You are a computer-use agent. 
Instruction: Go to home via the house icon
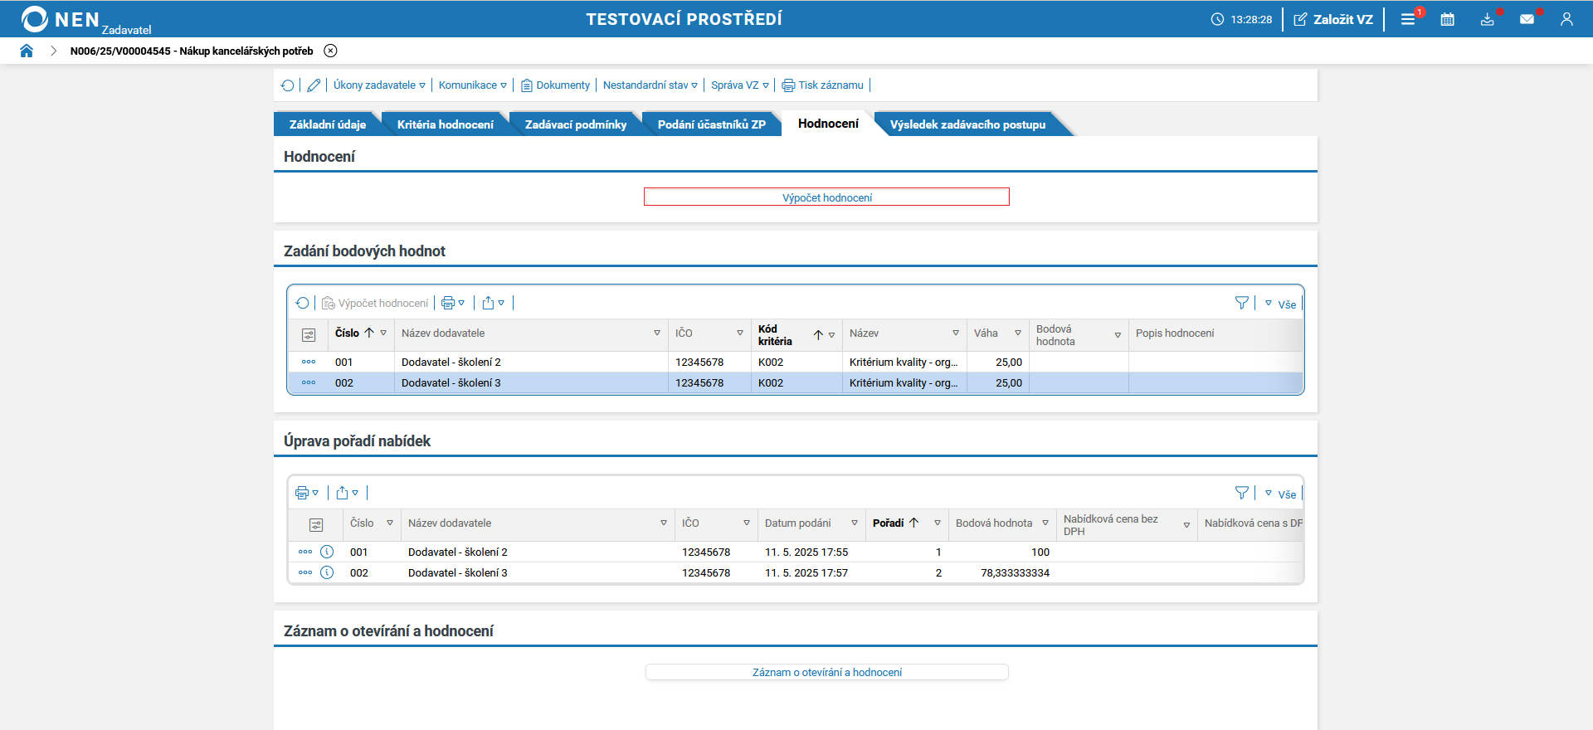click(x=27, y=51)
